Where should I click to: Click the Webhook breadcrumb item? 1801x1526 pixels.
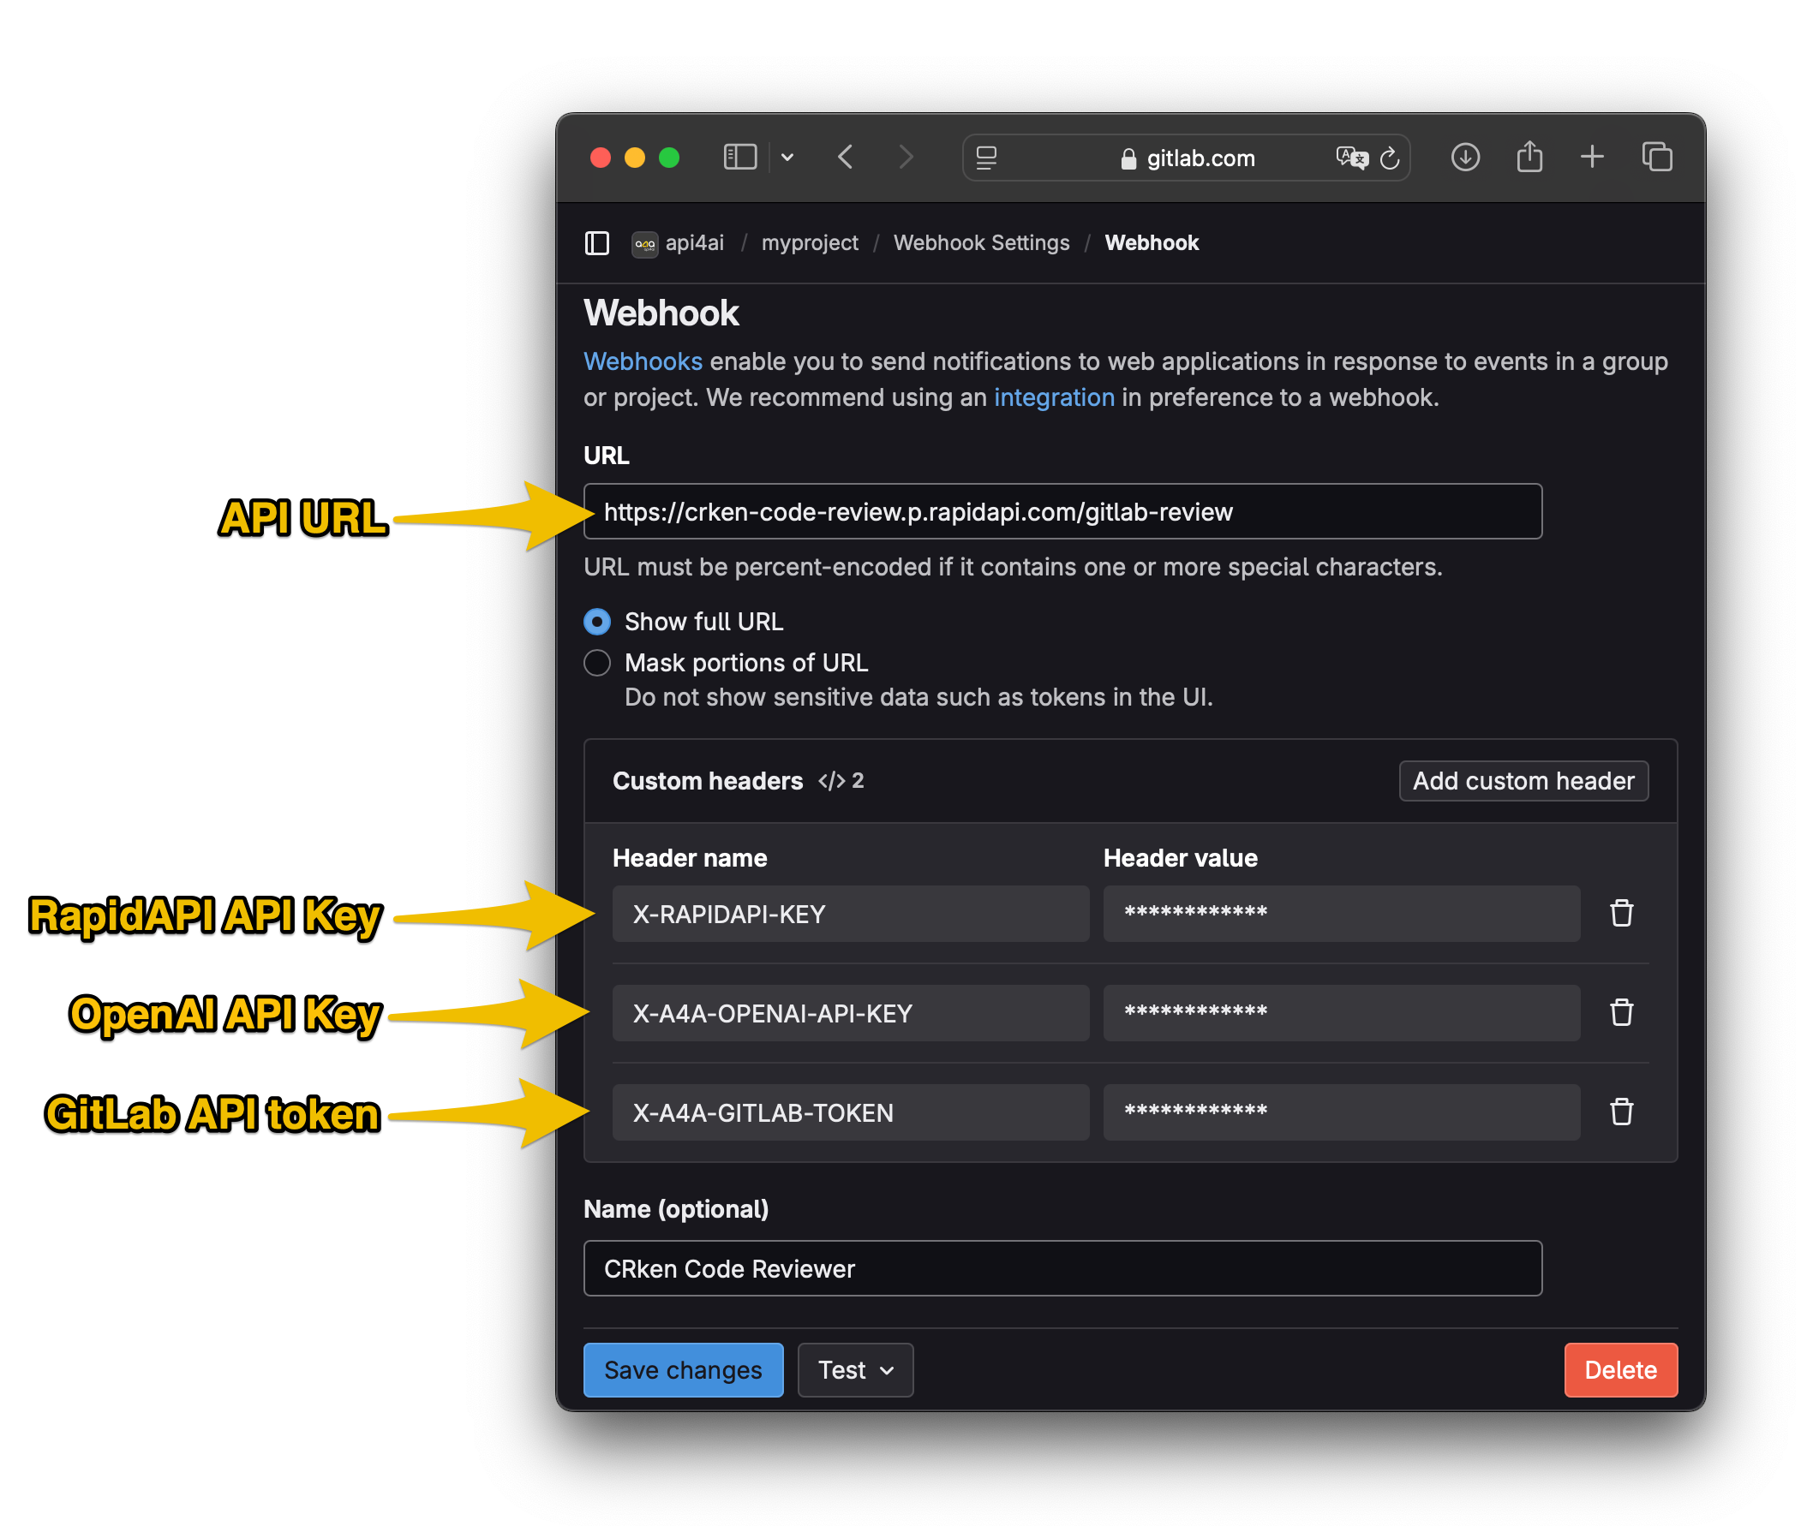[1151, 243]
